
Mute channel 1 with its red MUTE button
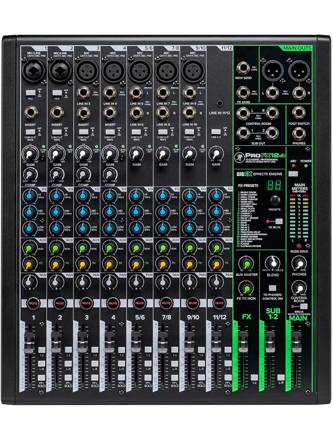click(33, 303)
